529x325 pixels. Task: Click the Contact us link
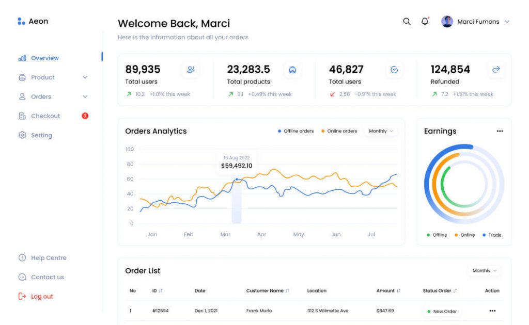point(46,277)
